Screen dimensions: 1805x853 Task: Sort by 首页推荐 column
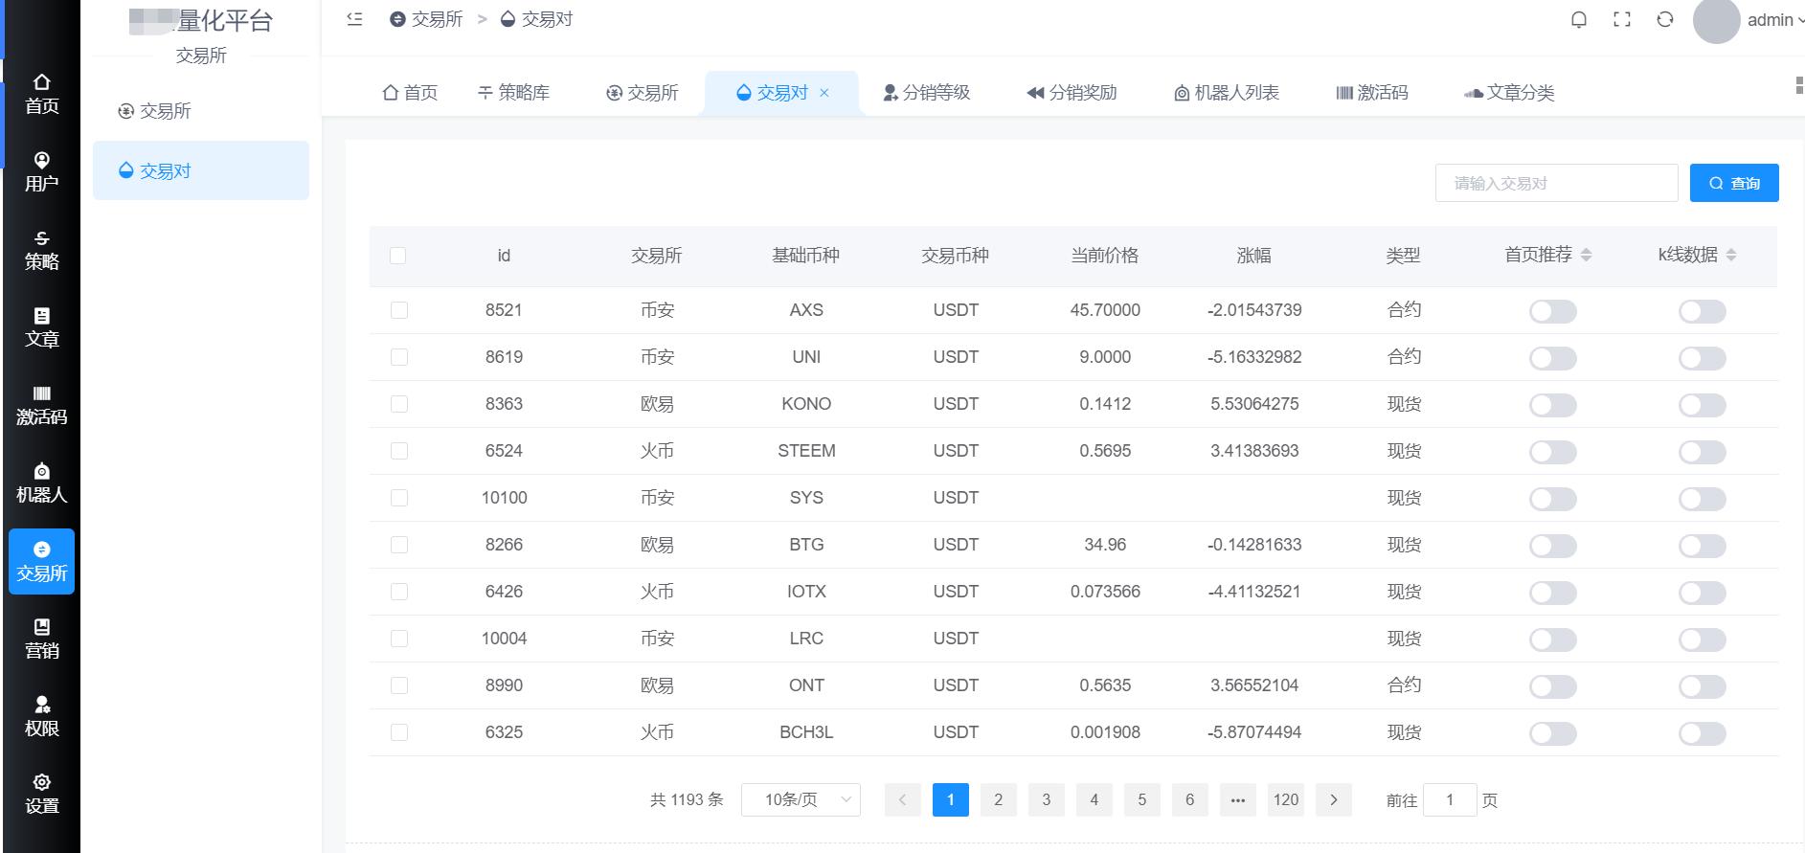click(x=1586, y=255)
